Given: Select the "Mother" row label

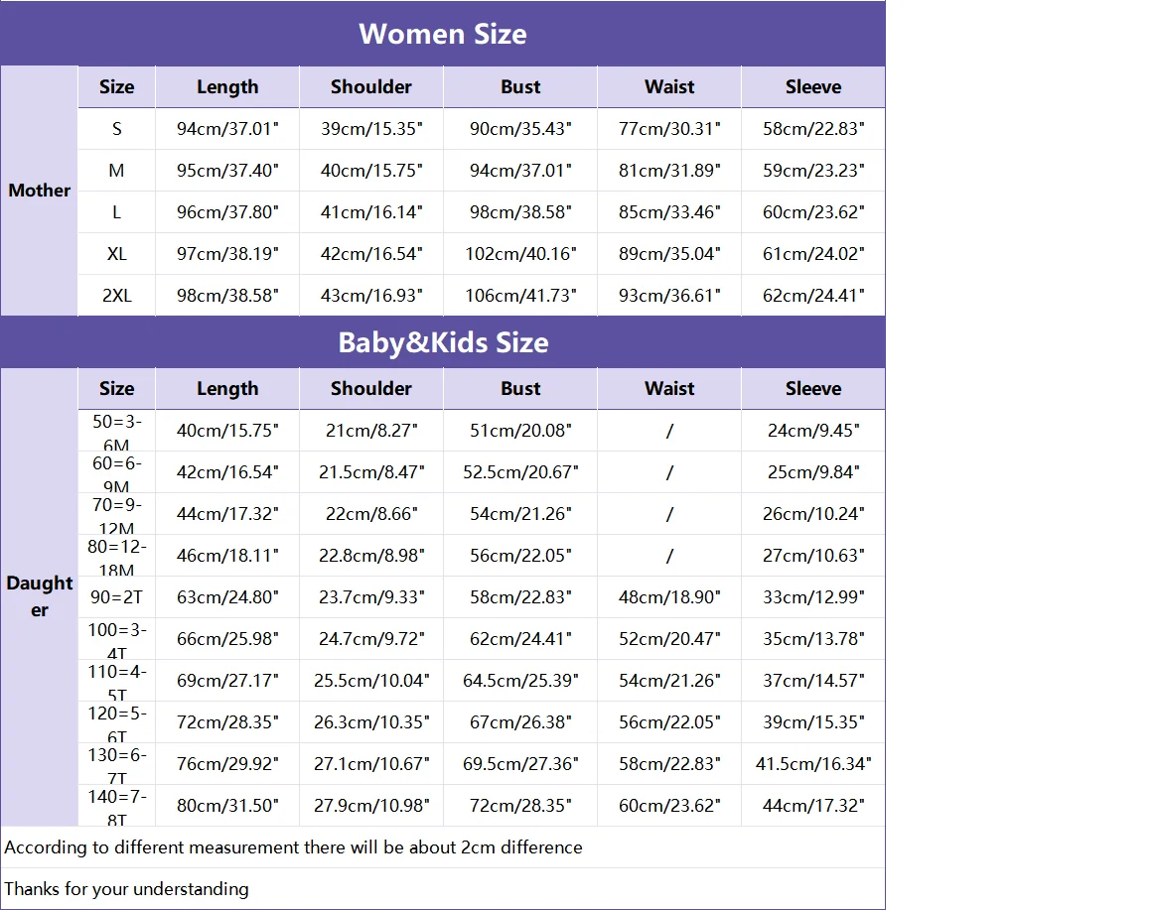Looking at the screenshot, I should (39, 191).
